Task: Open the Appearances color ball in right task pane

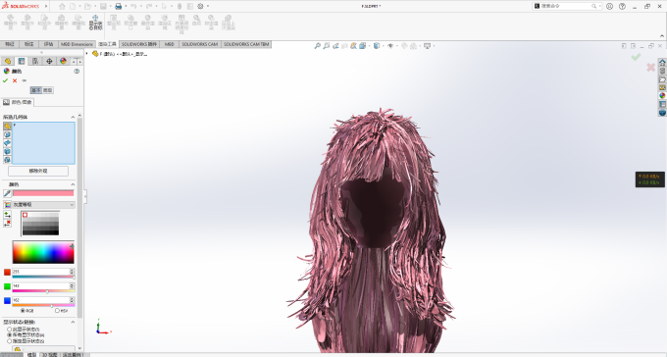Action: pos(662,96)
